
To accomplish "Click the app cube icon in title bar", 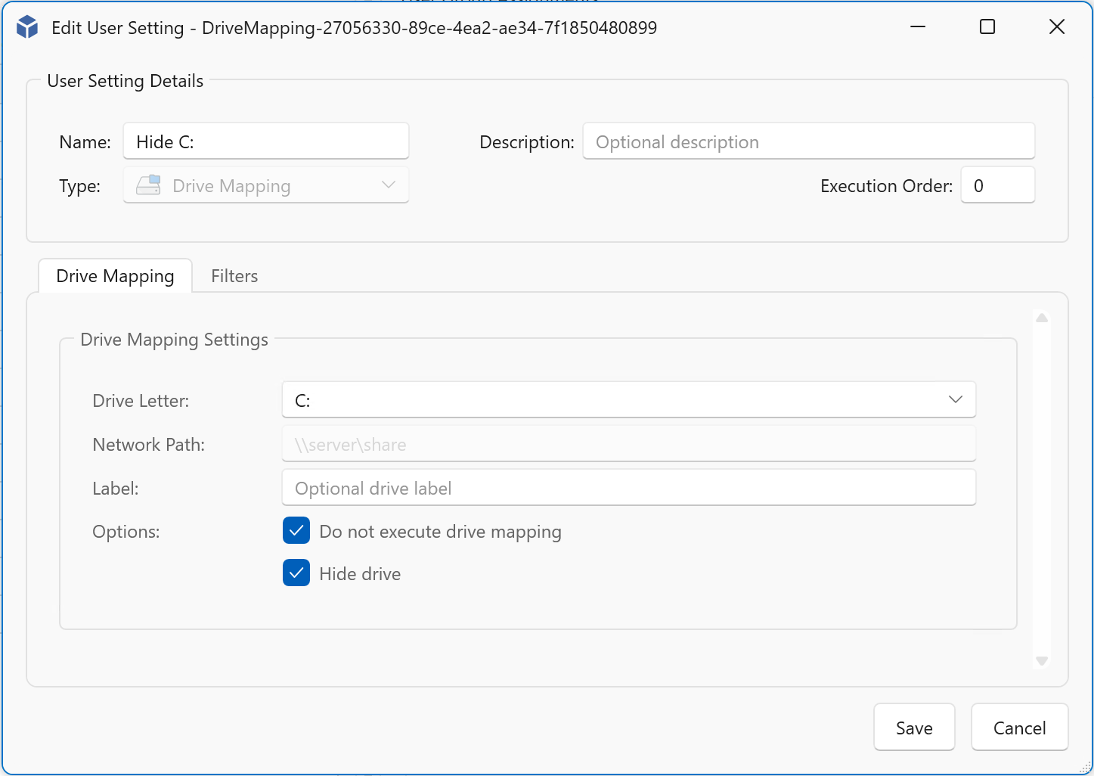I will [27, 27].
